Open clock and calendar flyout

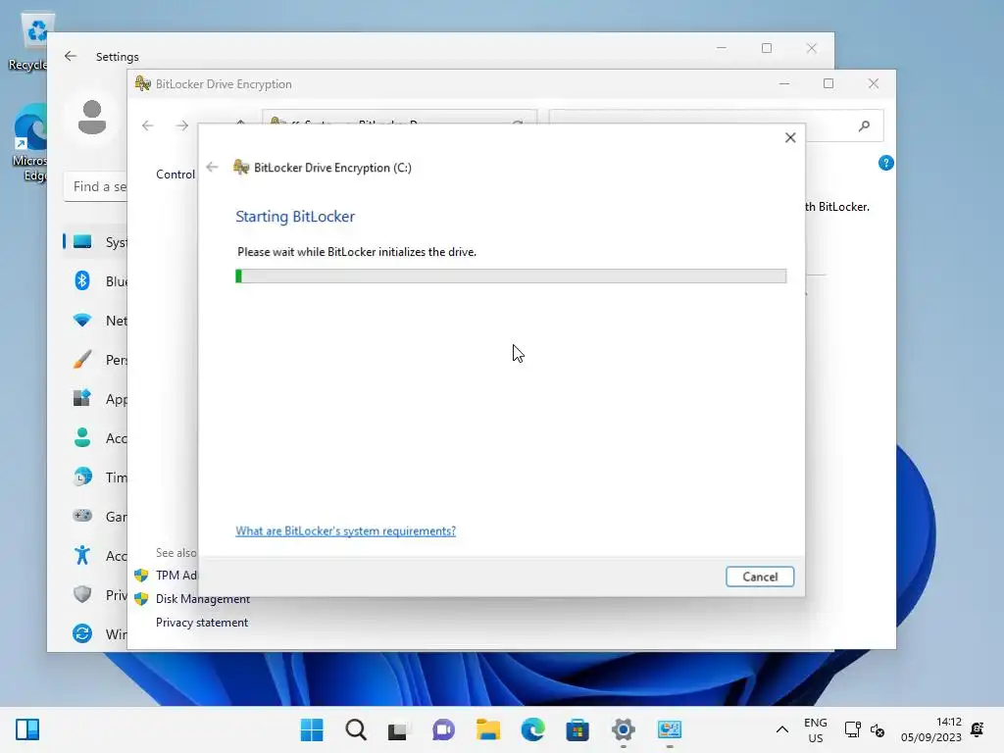tap(931, 729)
